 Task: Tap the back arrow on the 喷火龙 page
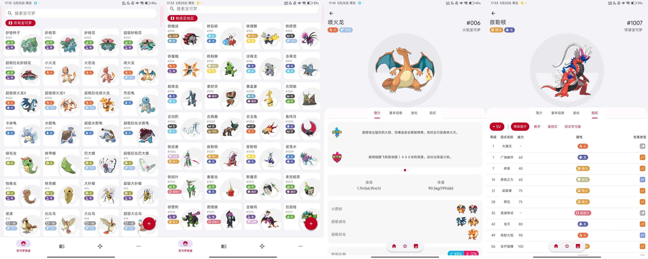click(331, 13)
